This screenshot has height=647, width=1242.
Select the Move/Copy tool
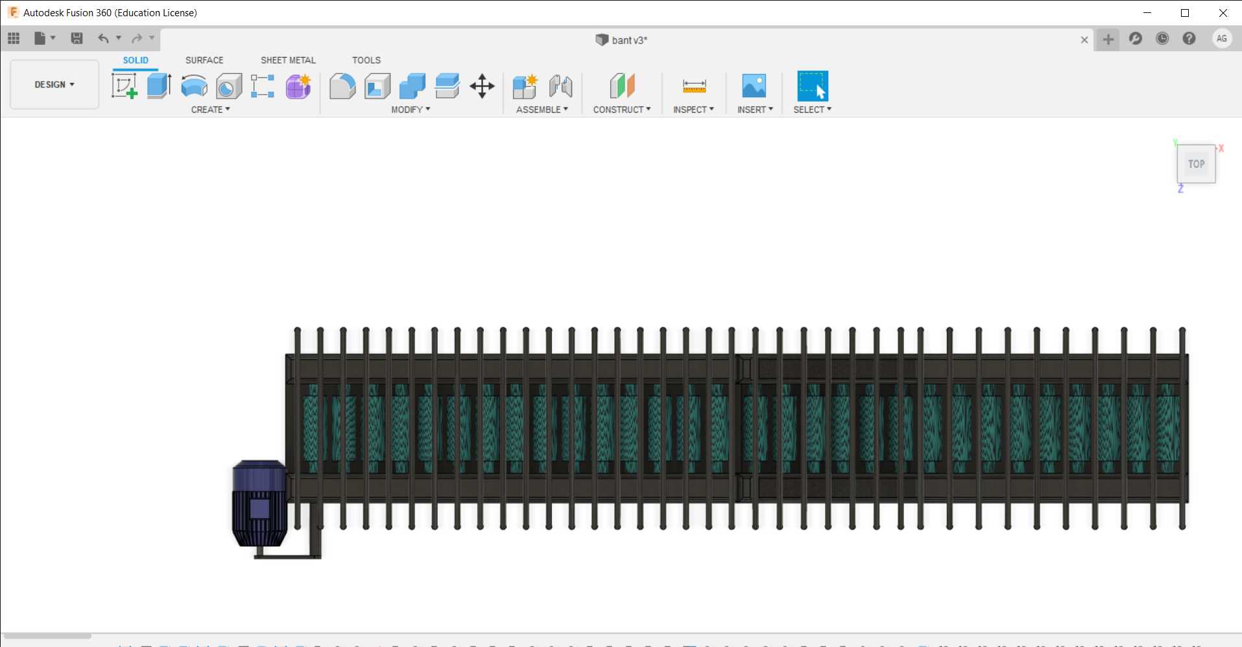click(482, 86)
